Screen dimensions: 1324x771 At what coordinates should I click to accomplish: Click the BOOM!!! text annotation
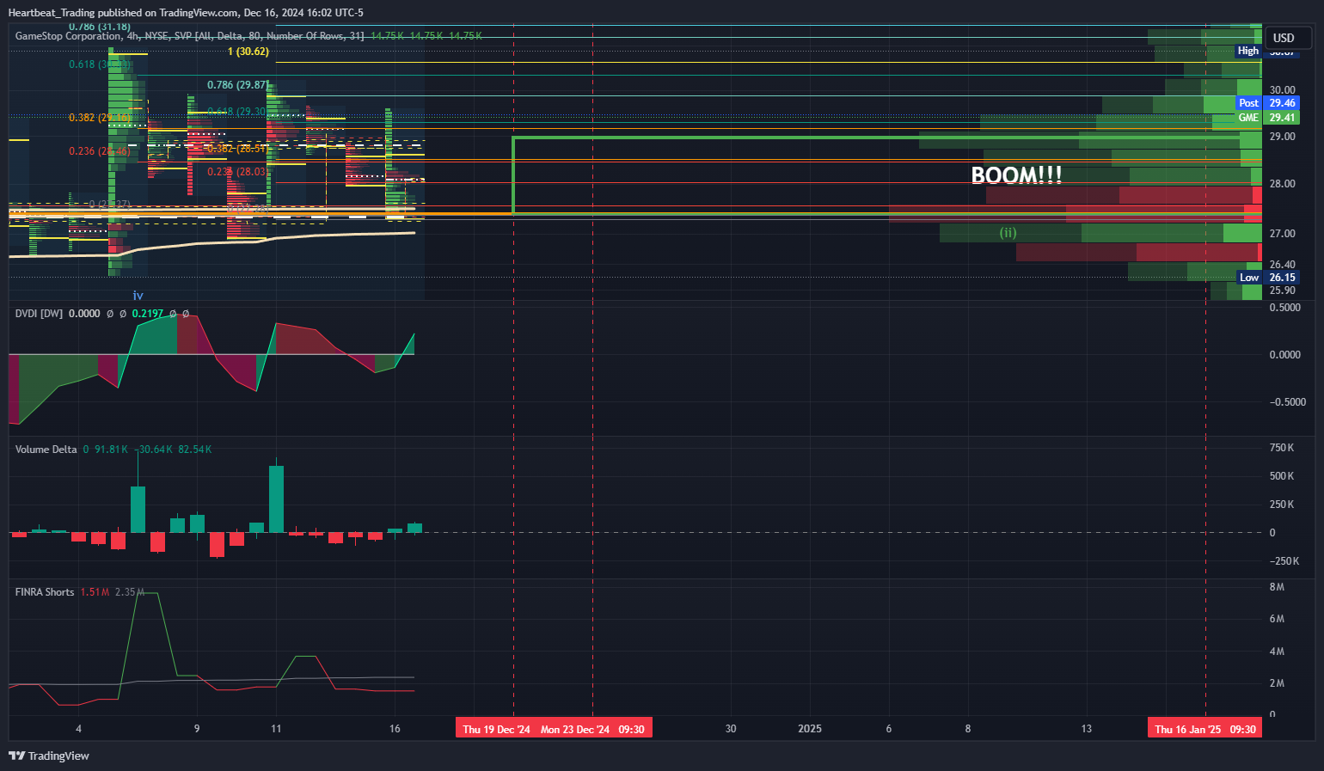tap(1016, 175)
